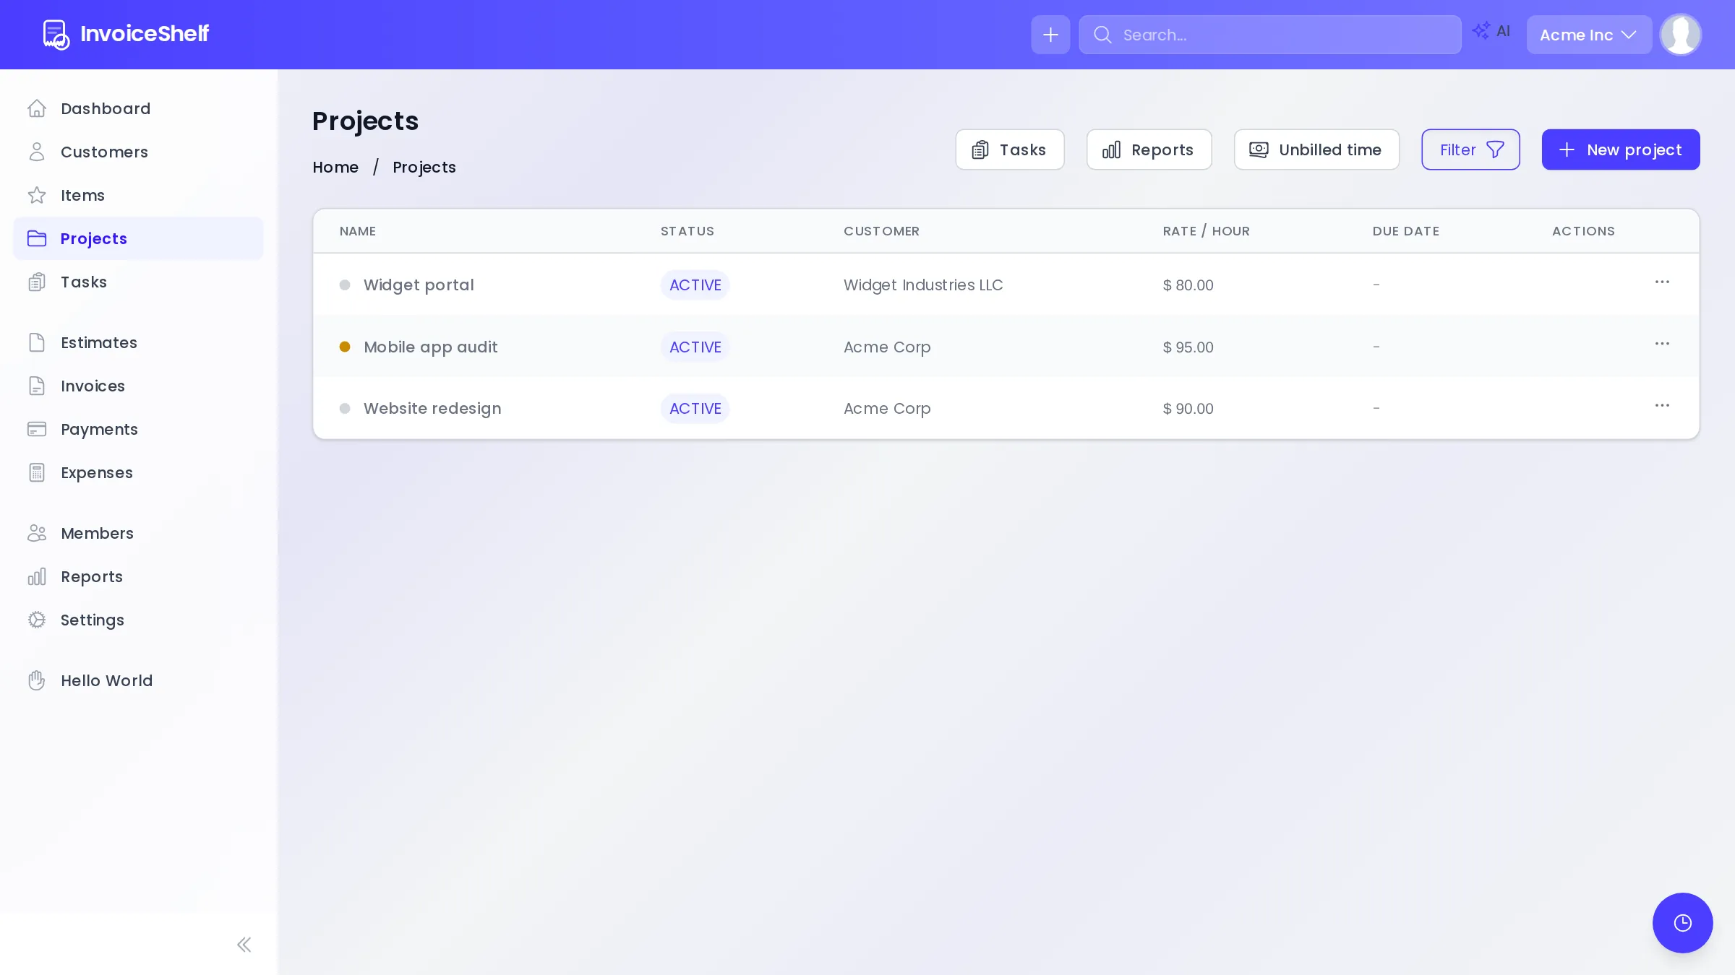Open Invoices in sidebar

click(138, 386)
